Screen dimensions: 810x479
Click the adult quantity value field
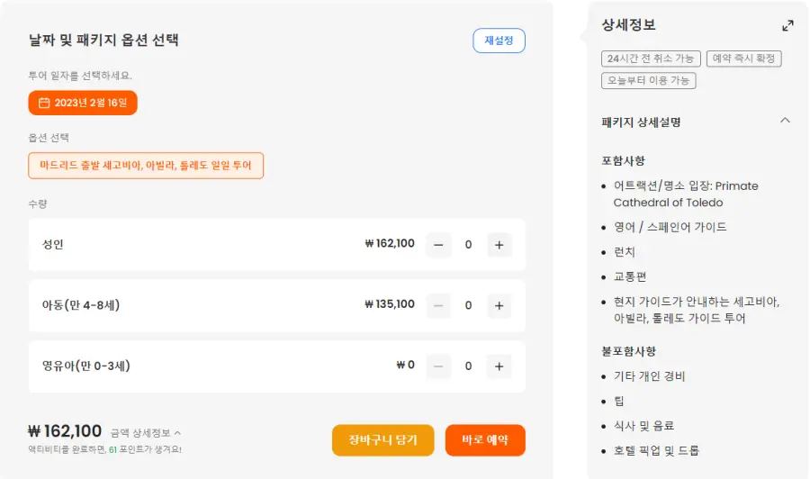469,245
